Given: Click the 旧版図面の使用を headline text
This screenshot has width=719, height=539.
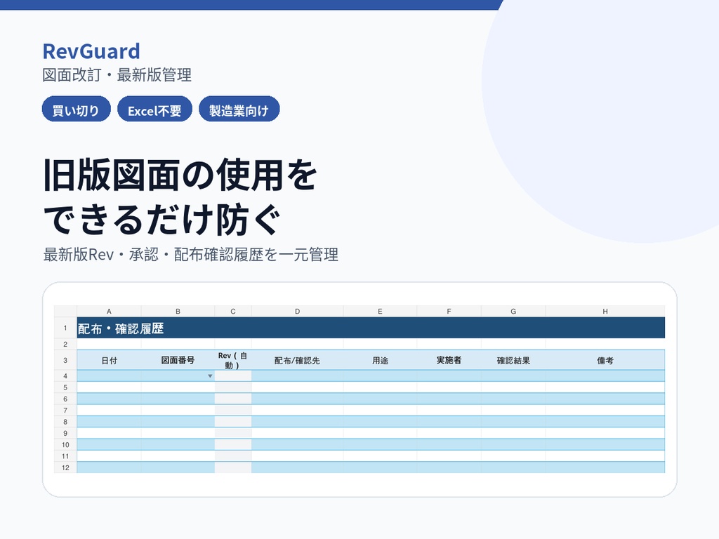Looking at the screenshot, I should point(180,175).
